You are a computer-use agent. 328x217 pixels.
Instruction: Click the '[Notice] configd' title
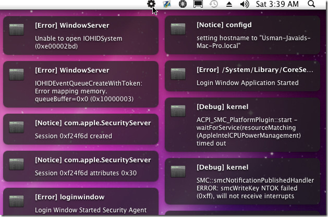pos(224,25)
